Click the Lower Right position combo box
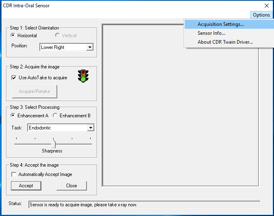This screenshot has width=274, height=216. pyautogui.click(x=63, y=47)
